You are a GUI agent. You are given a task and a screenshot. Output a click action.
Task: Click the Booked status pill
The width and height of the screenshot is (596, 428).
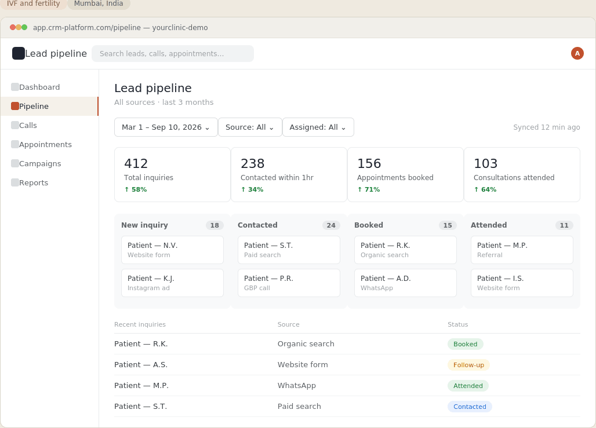pyautogui.click(x=465, y=344)
